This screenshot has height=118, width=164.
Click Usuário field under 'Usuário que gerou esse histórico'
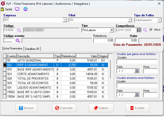[x=137, y=62]
